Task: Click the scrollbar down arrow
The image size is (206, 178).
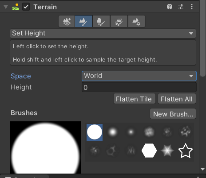Action: coord(202,169)
